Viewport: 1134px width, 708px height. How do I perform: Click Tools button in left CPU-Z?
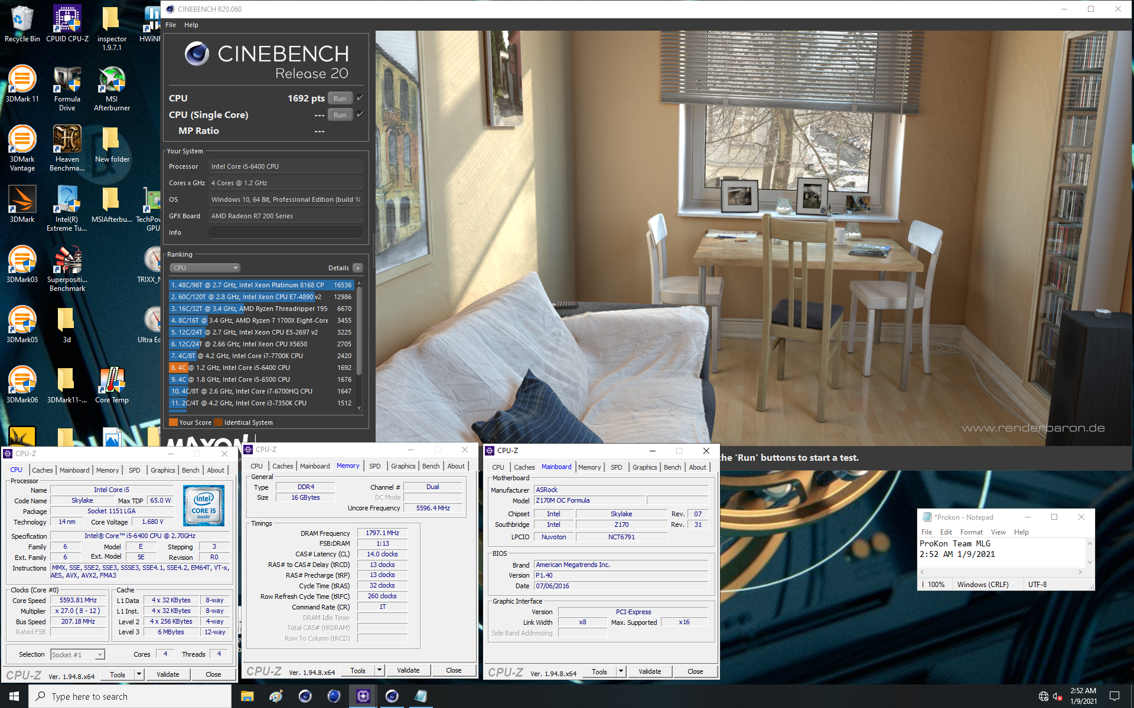click(117, 674)
